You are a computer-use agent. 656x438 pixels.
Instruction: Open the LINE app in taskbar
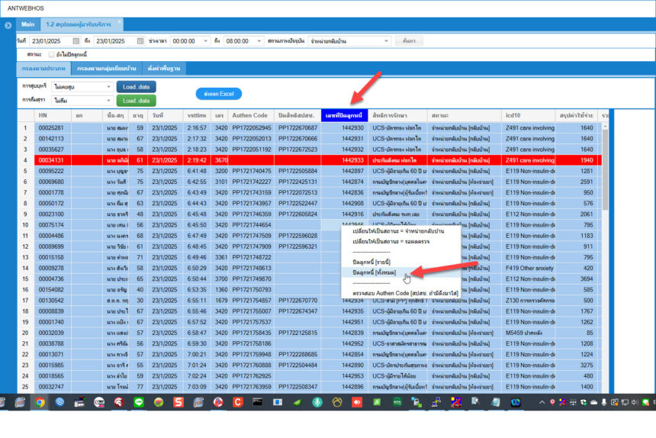139,402
